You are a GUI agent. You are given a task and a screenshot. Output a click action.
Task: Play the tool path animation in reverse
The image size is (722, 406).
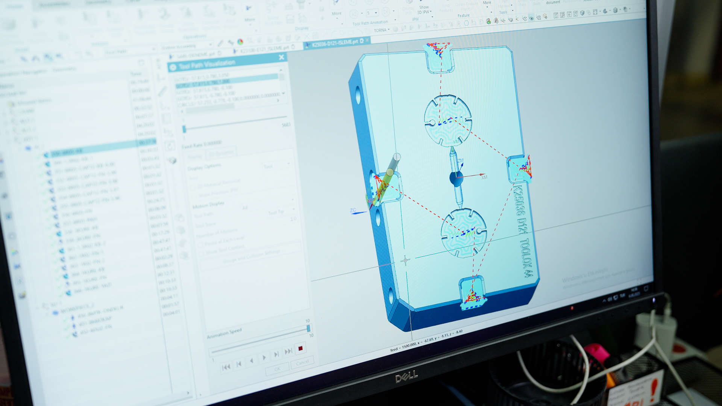coord(251,361)
